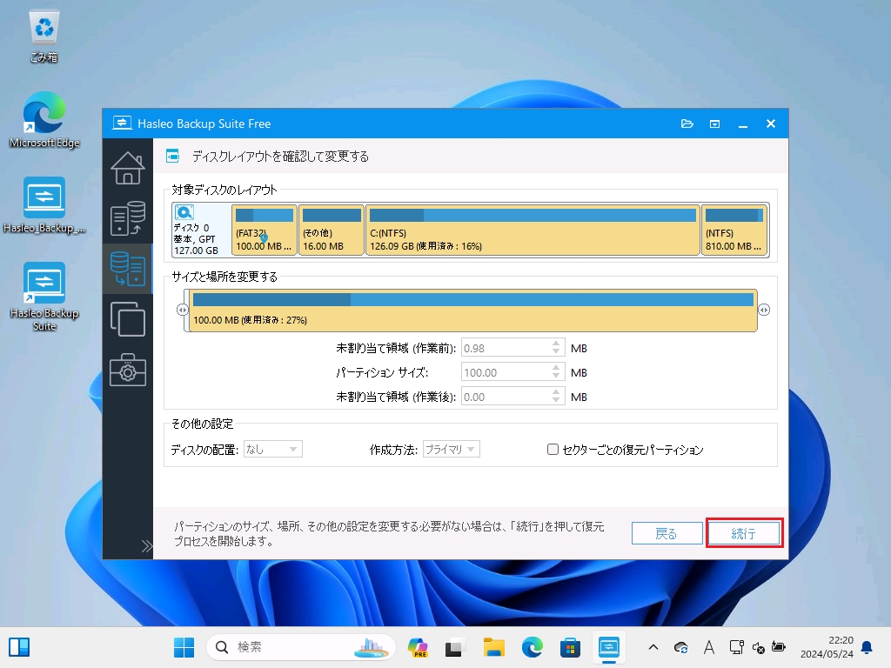Increase the partition size value
891x668 pixels.
coord(556,368)
